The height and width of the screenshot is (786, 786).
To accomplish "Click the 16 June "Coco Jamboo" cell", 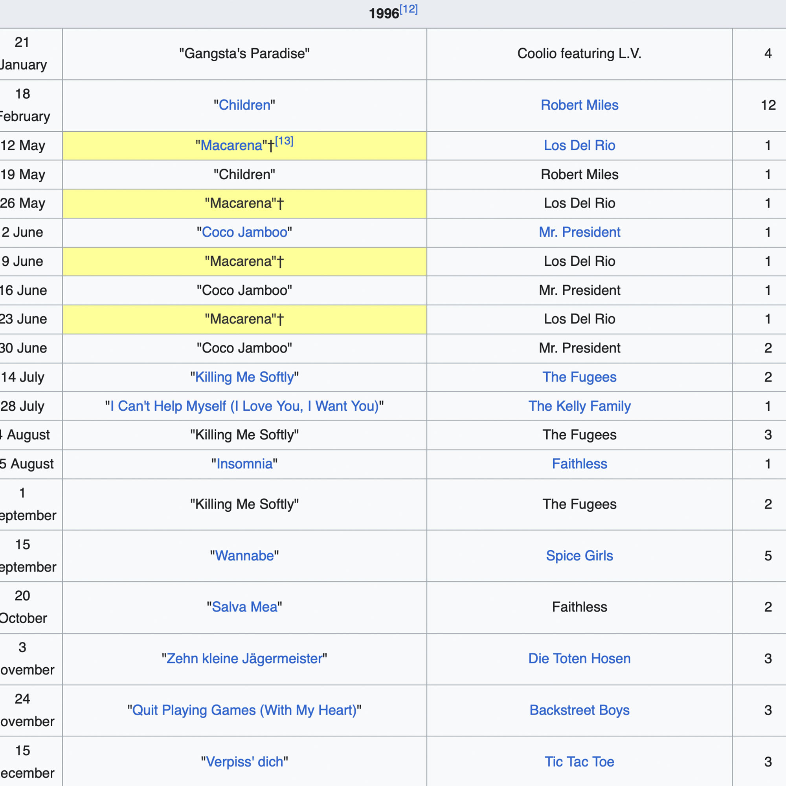I will [x=244, y=290].
